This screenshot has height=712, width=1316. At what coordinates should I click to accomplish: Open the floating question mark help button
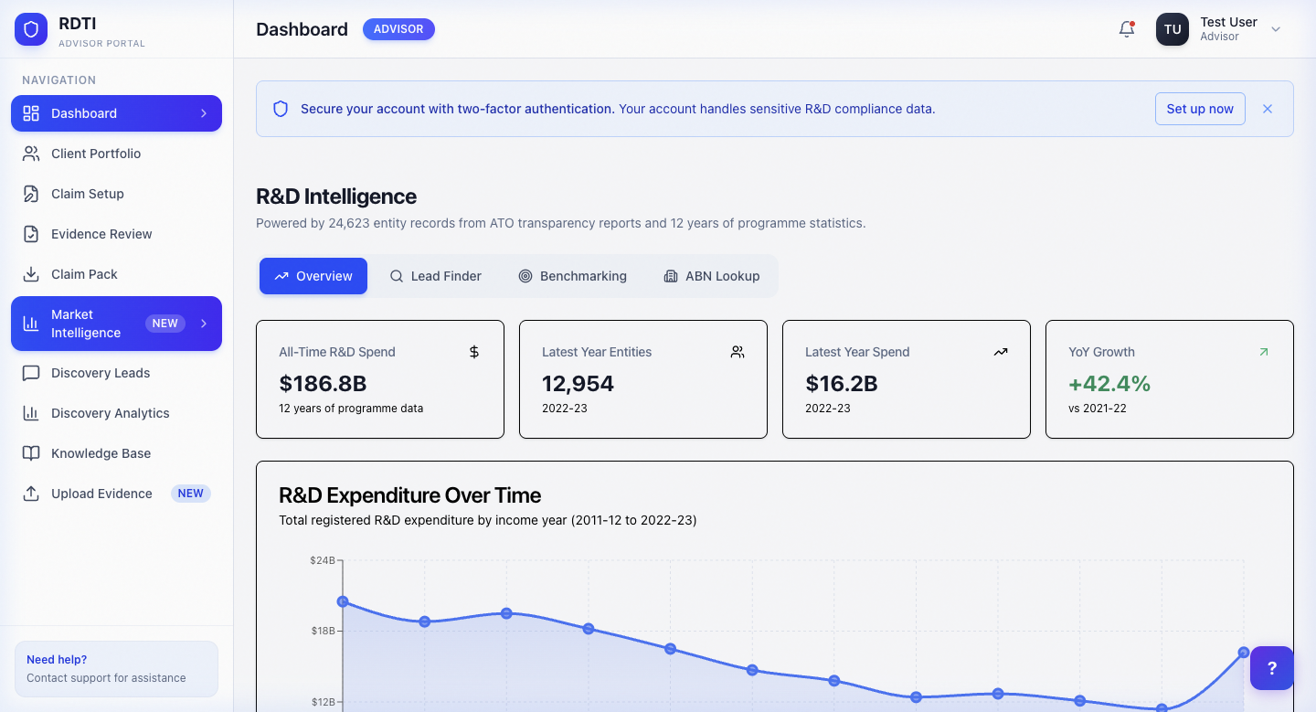1272,668
